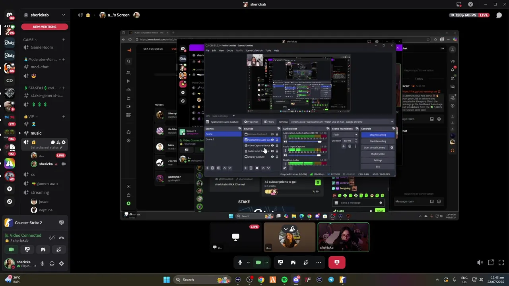Image resolution: width=509 pixels, height=286 pixels.
Task: Collapse the VIP category
Action: 31,116
